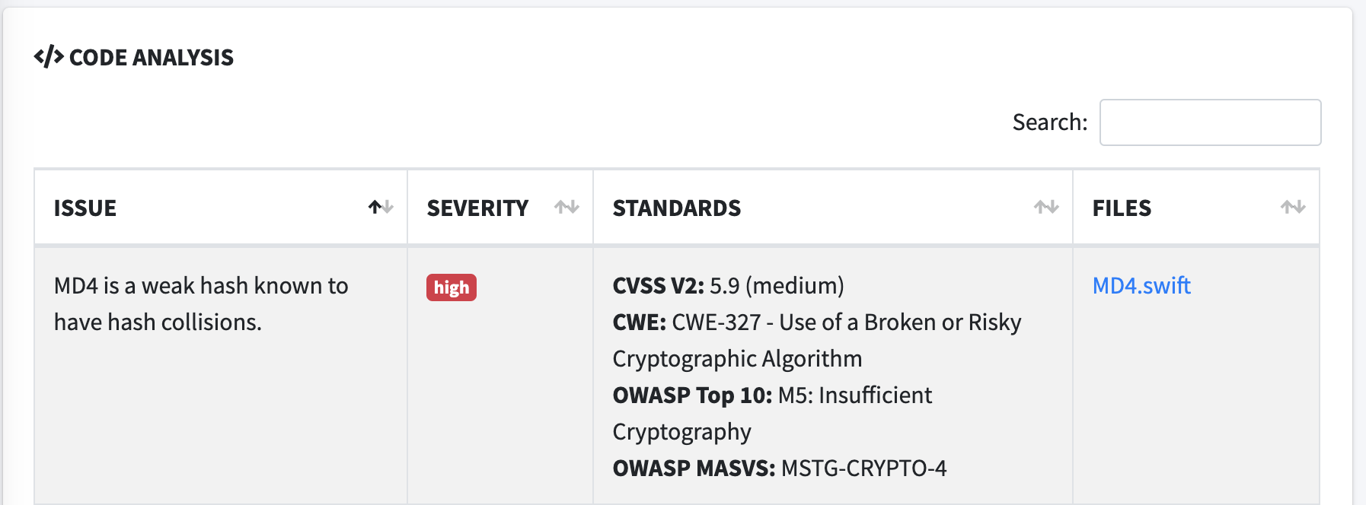Toggle sorting arrows in STANDARDS column
Screen dimensions: 1366x505
pos(1046,207)
